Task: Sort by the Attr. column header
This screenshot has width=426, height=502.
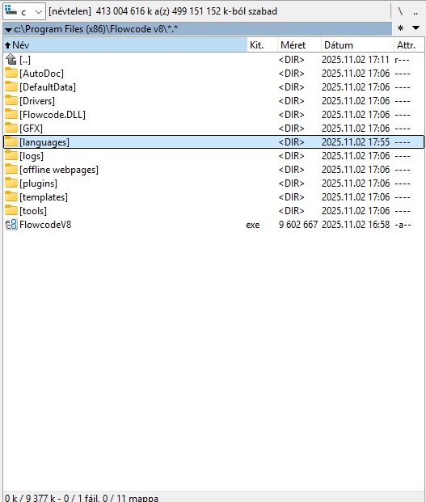Action: pyautogui.click(x=409, y=44)
